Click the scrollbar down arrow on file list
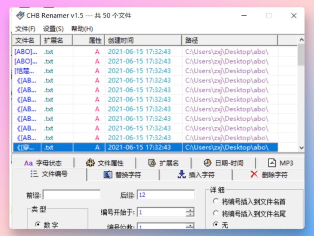This screenshot has width=314, height=236. coord(301,148)
